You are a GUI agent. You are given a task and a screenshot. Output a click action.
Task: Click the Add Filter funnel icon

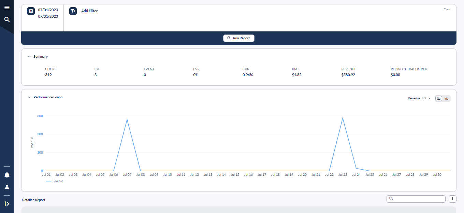[x=73, y=11]
